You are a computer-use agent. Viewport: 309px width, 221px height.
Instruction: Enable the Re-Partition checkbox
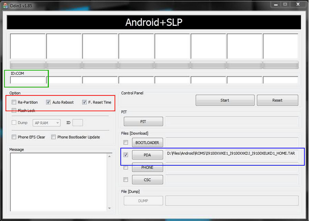pyautogui.click(x=14, y=102)
